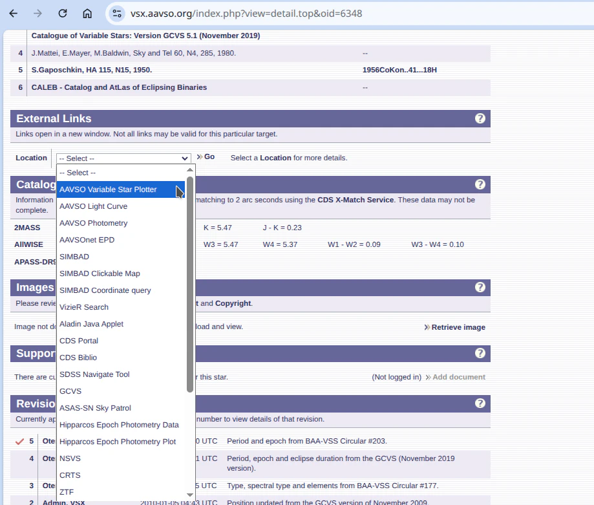Screen dimensions: 594x505
Task: Open revision number 4
Action: 32,458
